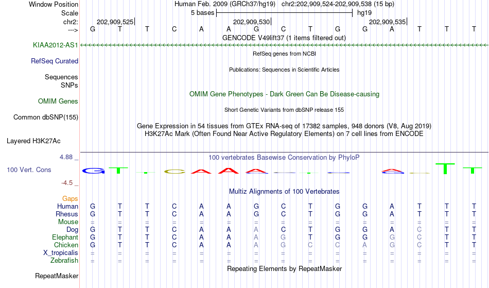Click the RepeatMasker track label
This screenshot has width=489, height=288.
57,276
